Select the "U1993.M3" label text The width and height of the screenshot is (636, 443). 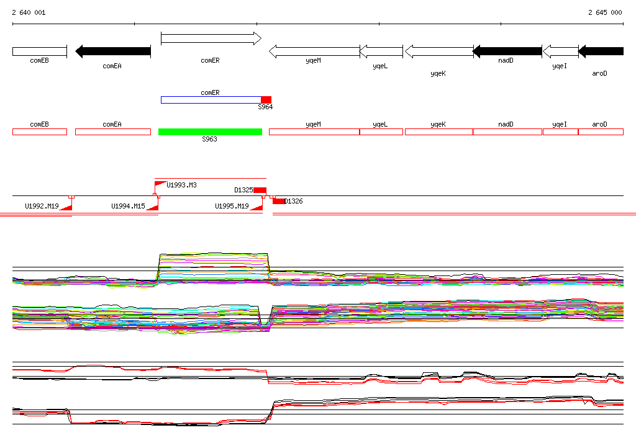[182, 185]
